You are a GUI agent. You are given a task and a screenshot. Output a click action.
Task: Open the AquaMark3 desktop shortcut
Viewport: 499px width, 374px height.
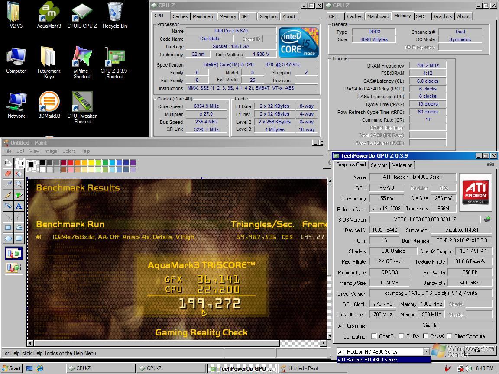point(49,15)
